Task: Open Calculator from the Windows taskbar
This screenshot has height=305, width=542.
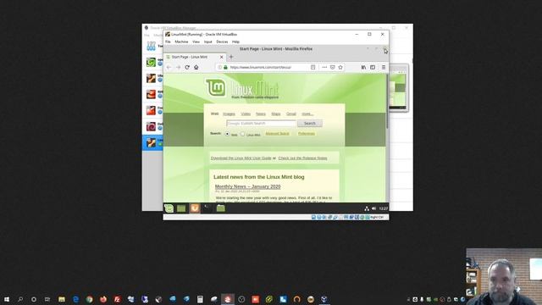Action: (x=200, y=299)
